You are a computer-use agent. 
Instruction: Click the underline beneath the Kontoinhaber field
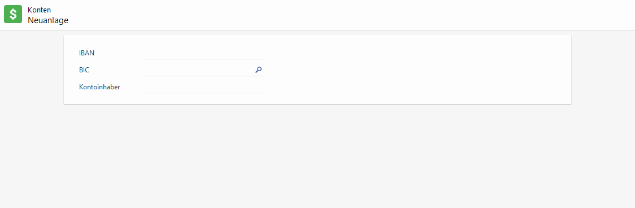(x=203, y=93)
